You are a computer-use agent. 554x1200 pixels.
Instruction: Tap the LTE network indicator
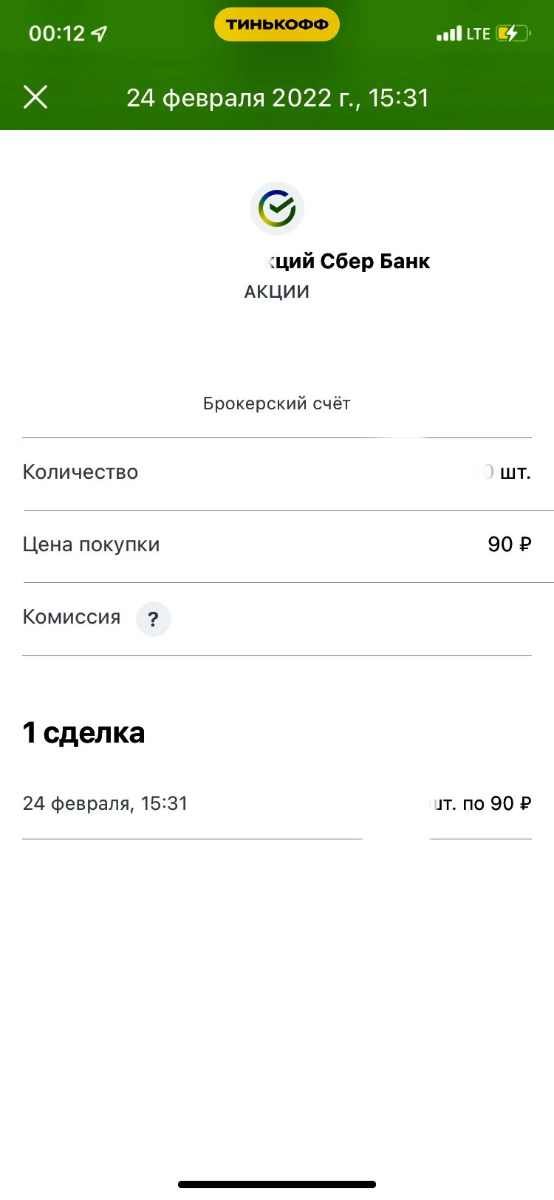479,34
